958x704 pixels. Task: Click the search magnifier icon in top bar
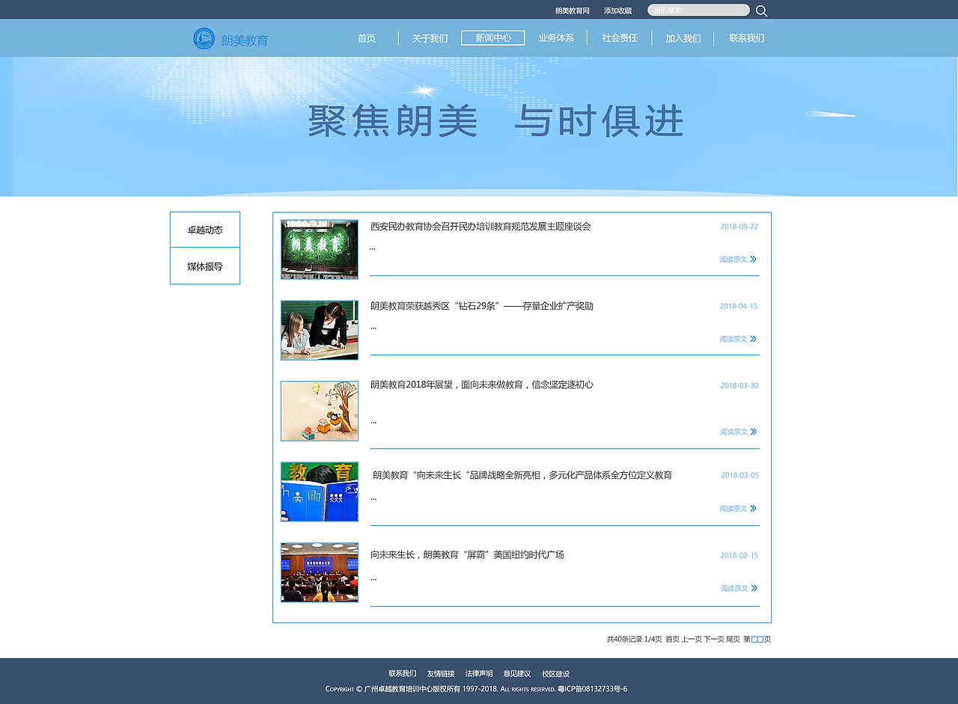coord(760,10)
